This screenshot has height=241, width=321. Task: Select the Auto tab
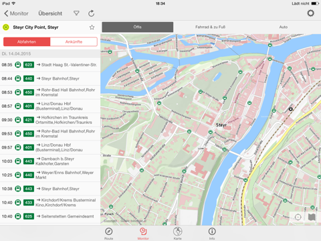point(284,27)
